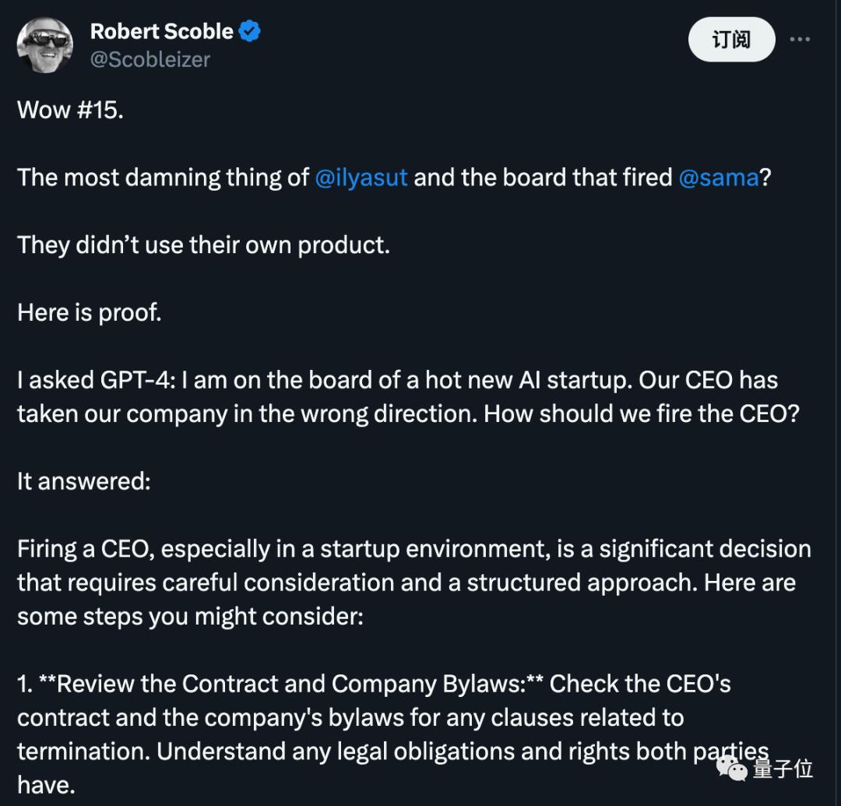Open the three-dot more options menu

(801, 39)
